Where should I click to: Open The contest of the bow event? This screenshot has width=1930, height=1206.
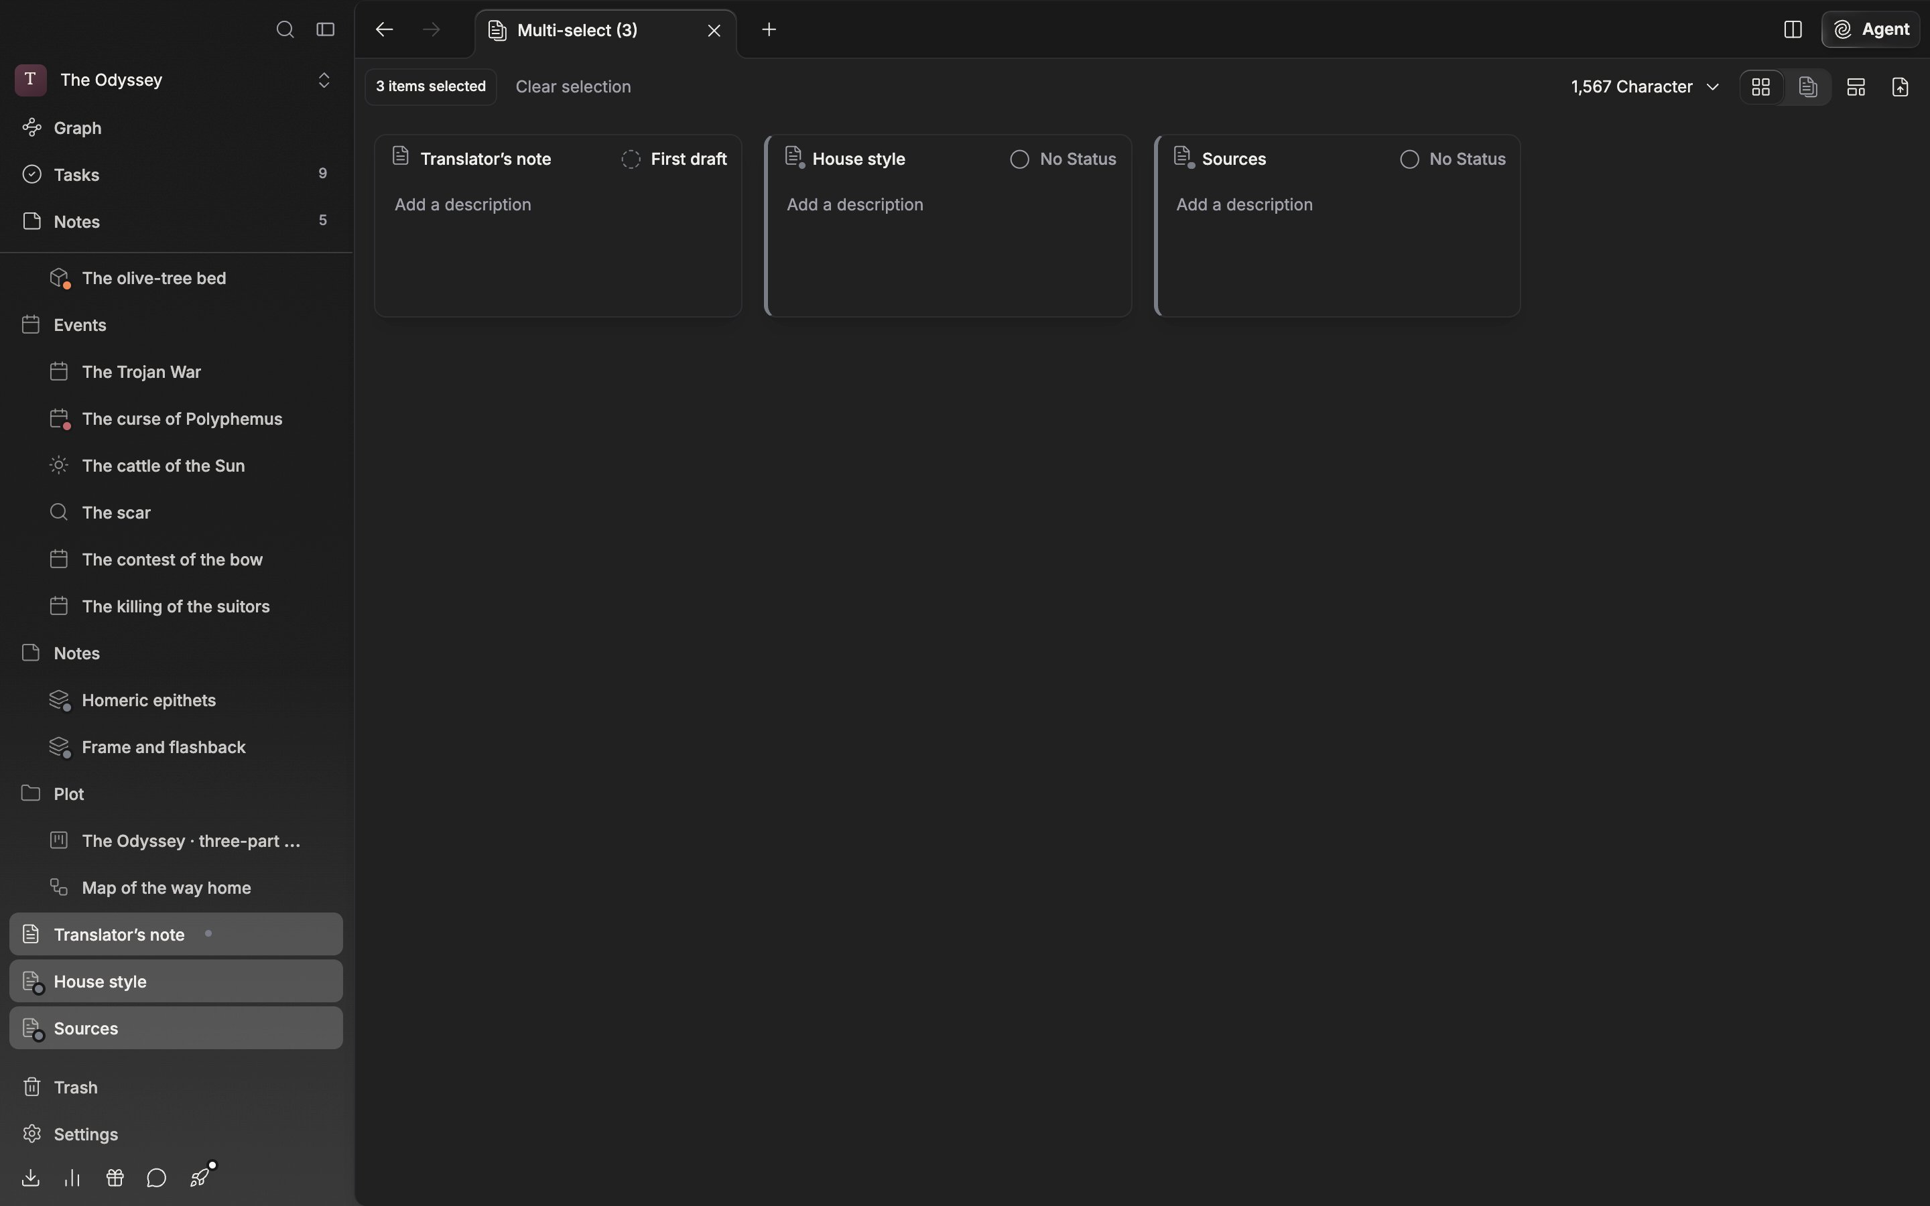point(176,560)
